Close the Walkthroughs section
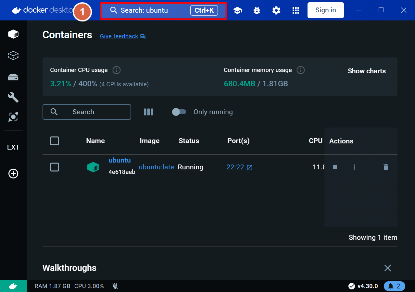Image resolution: width=415 pixels, height=292 pixels. coord(388,268)
